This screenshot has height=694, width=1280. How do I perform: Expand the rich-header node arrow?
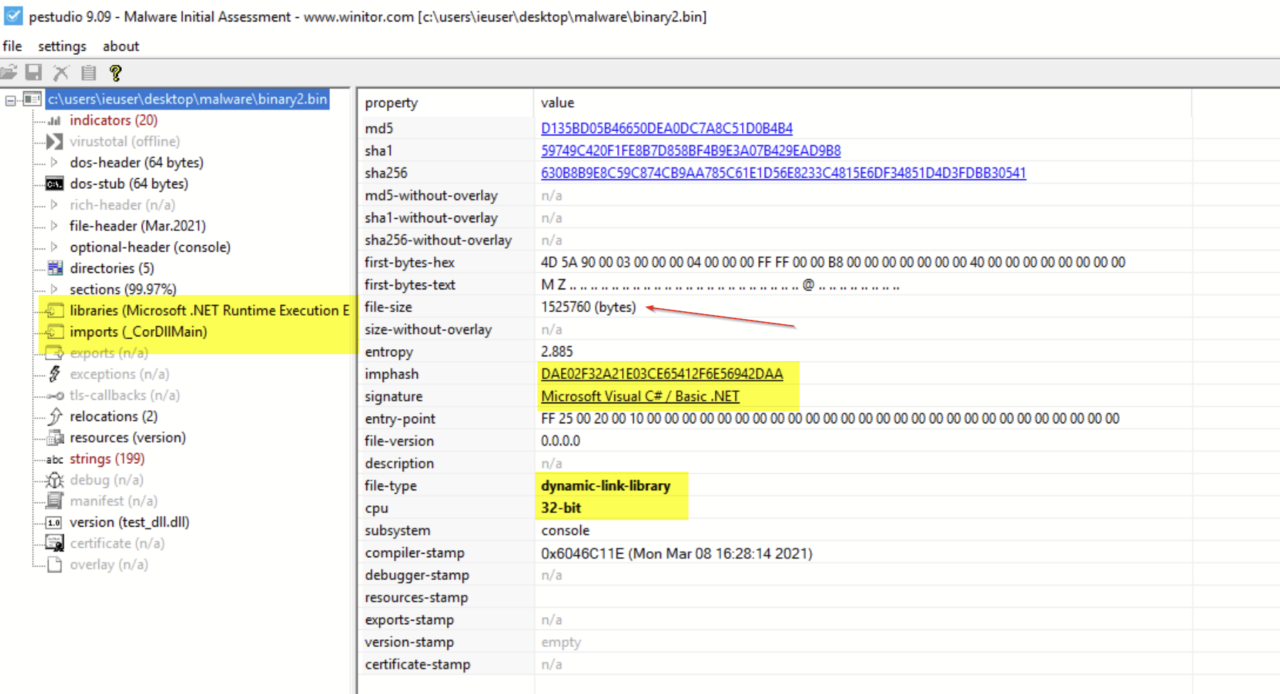coord(55,204)
